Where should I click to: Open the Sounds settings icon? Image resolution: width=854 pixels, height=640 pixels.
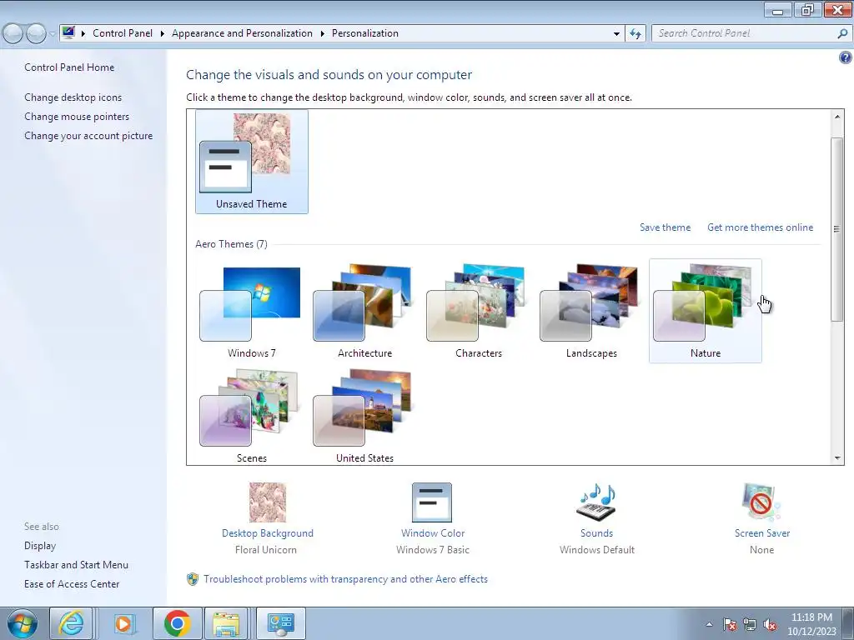[596, 502]
